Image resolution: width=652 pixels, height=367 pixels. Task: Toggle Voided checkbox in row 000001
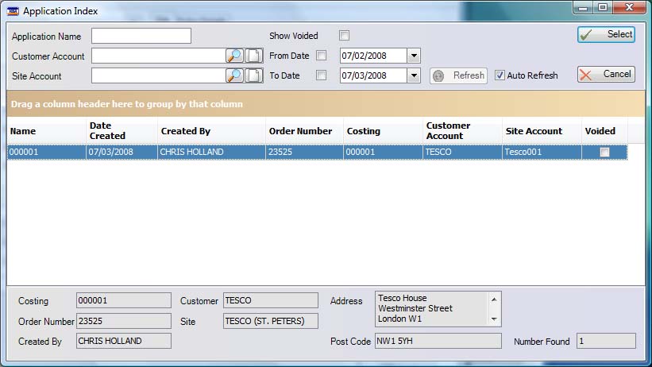point(604,153)
